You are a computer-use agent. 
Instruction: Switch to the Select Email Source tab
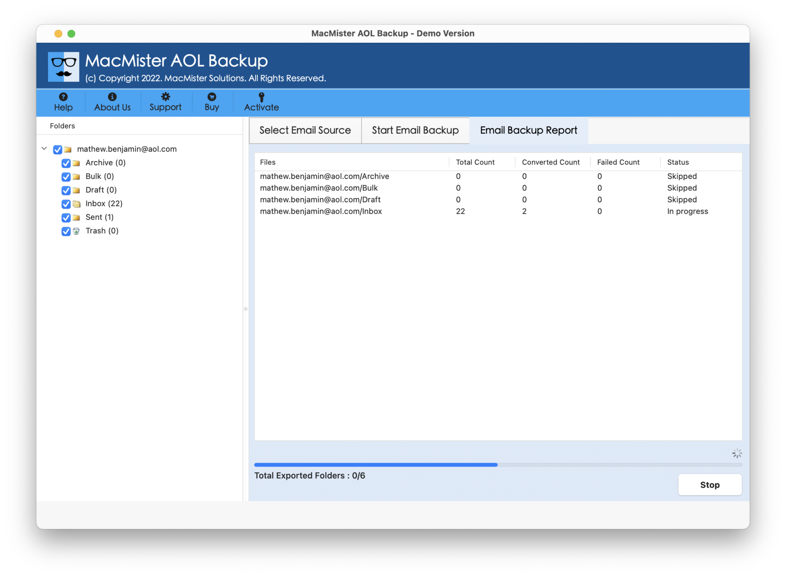click(x=305, y=130)
